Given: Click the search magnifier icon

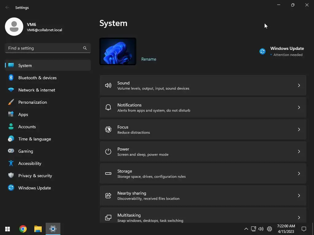Looking at the screenshot, I should 85,48.
